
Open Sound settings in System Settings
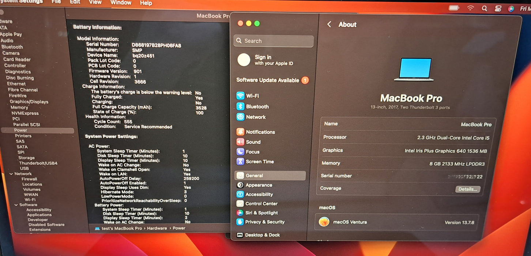tap(254, 142)
